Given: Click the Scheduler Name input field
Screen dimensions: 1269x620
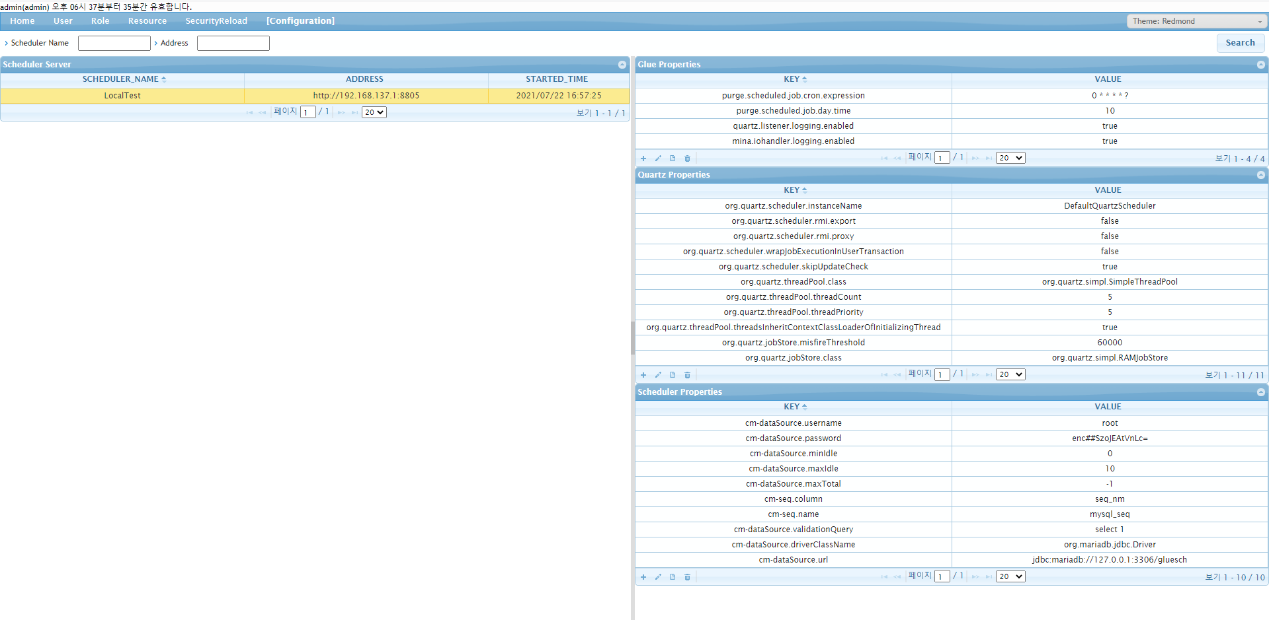Looking at the screenshot, I should (114, 44).
